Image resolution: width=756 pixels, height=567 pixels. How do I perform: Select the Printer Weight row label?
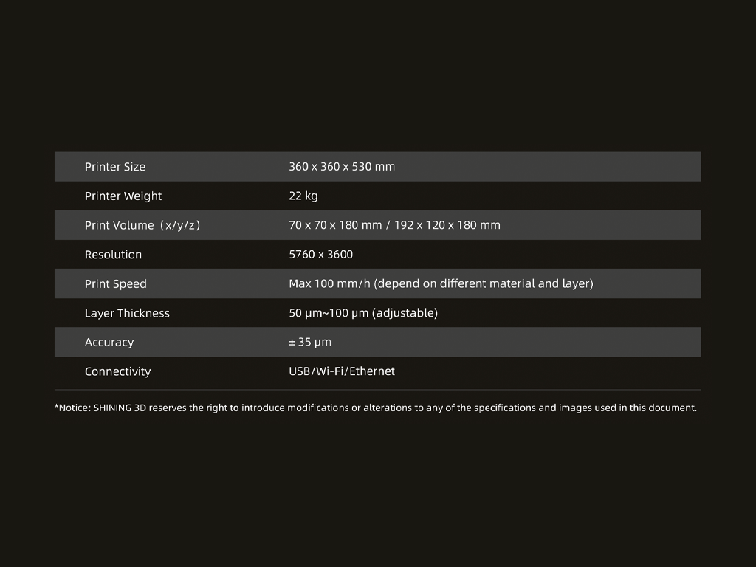[123, 196]
